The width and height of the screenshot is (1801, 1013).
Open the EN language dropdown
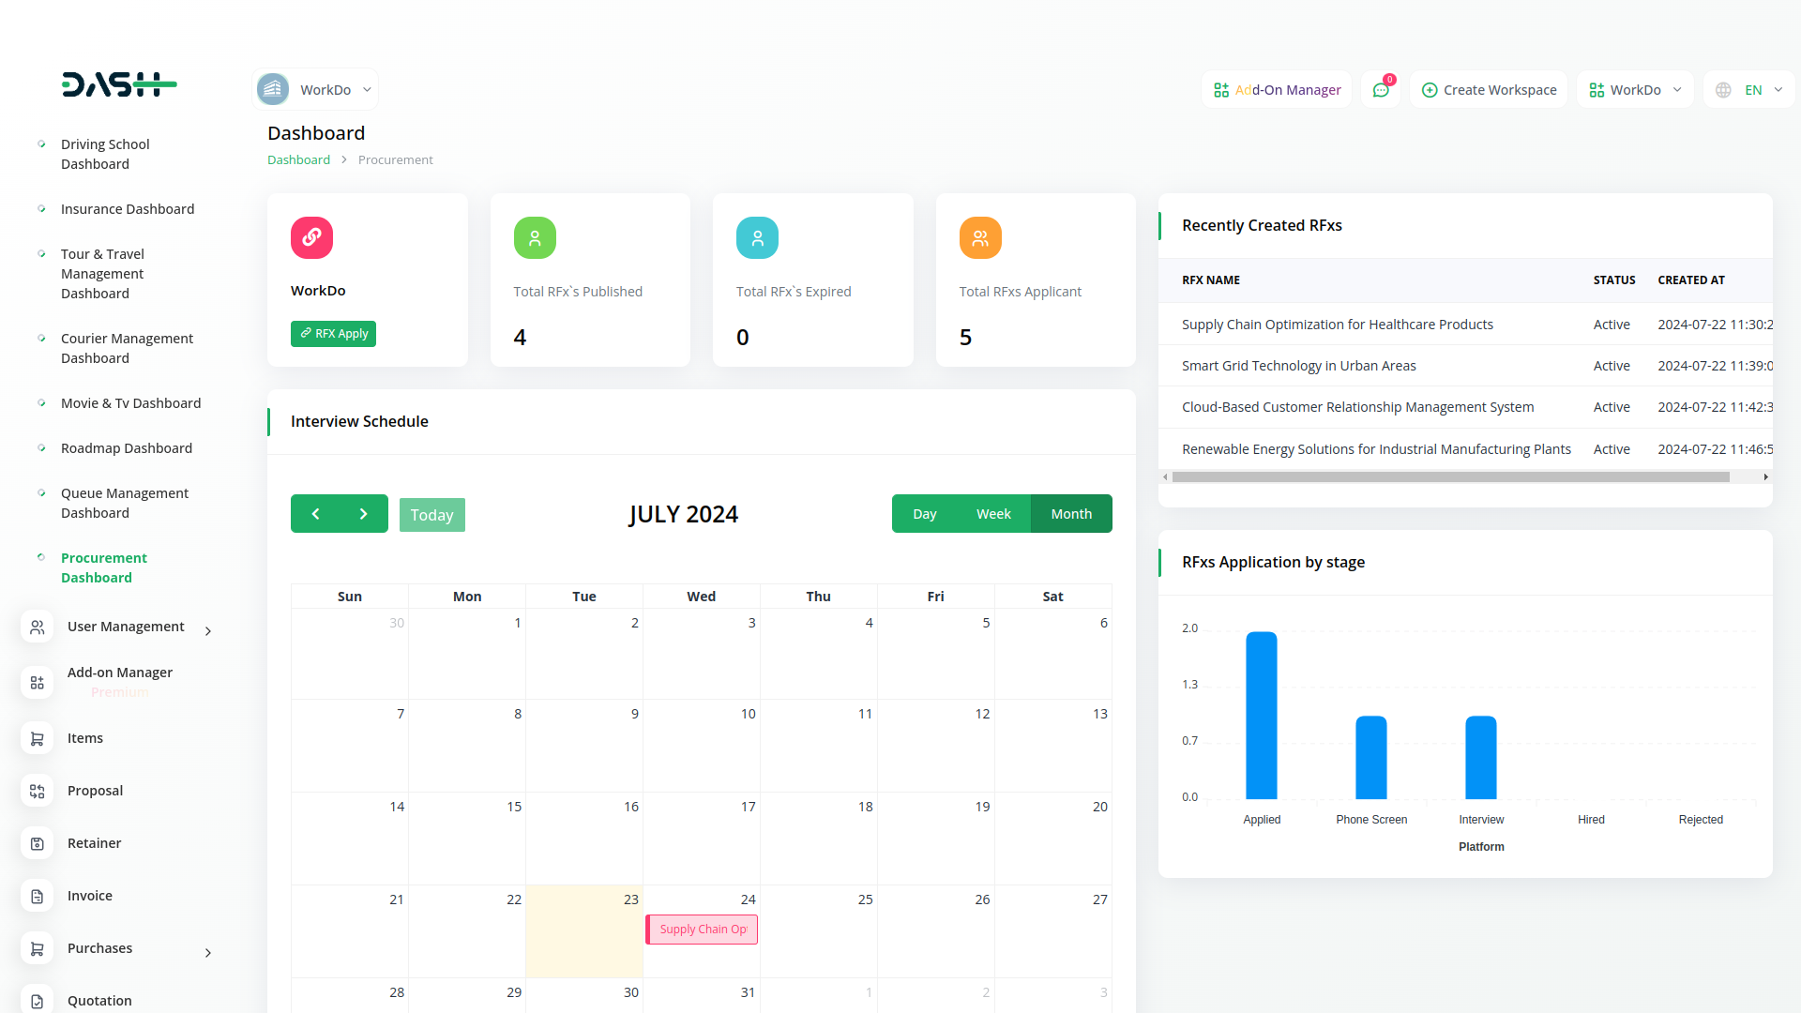[x=1750, y=90]
